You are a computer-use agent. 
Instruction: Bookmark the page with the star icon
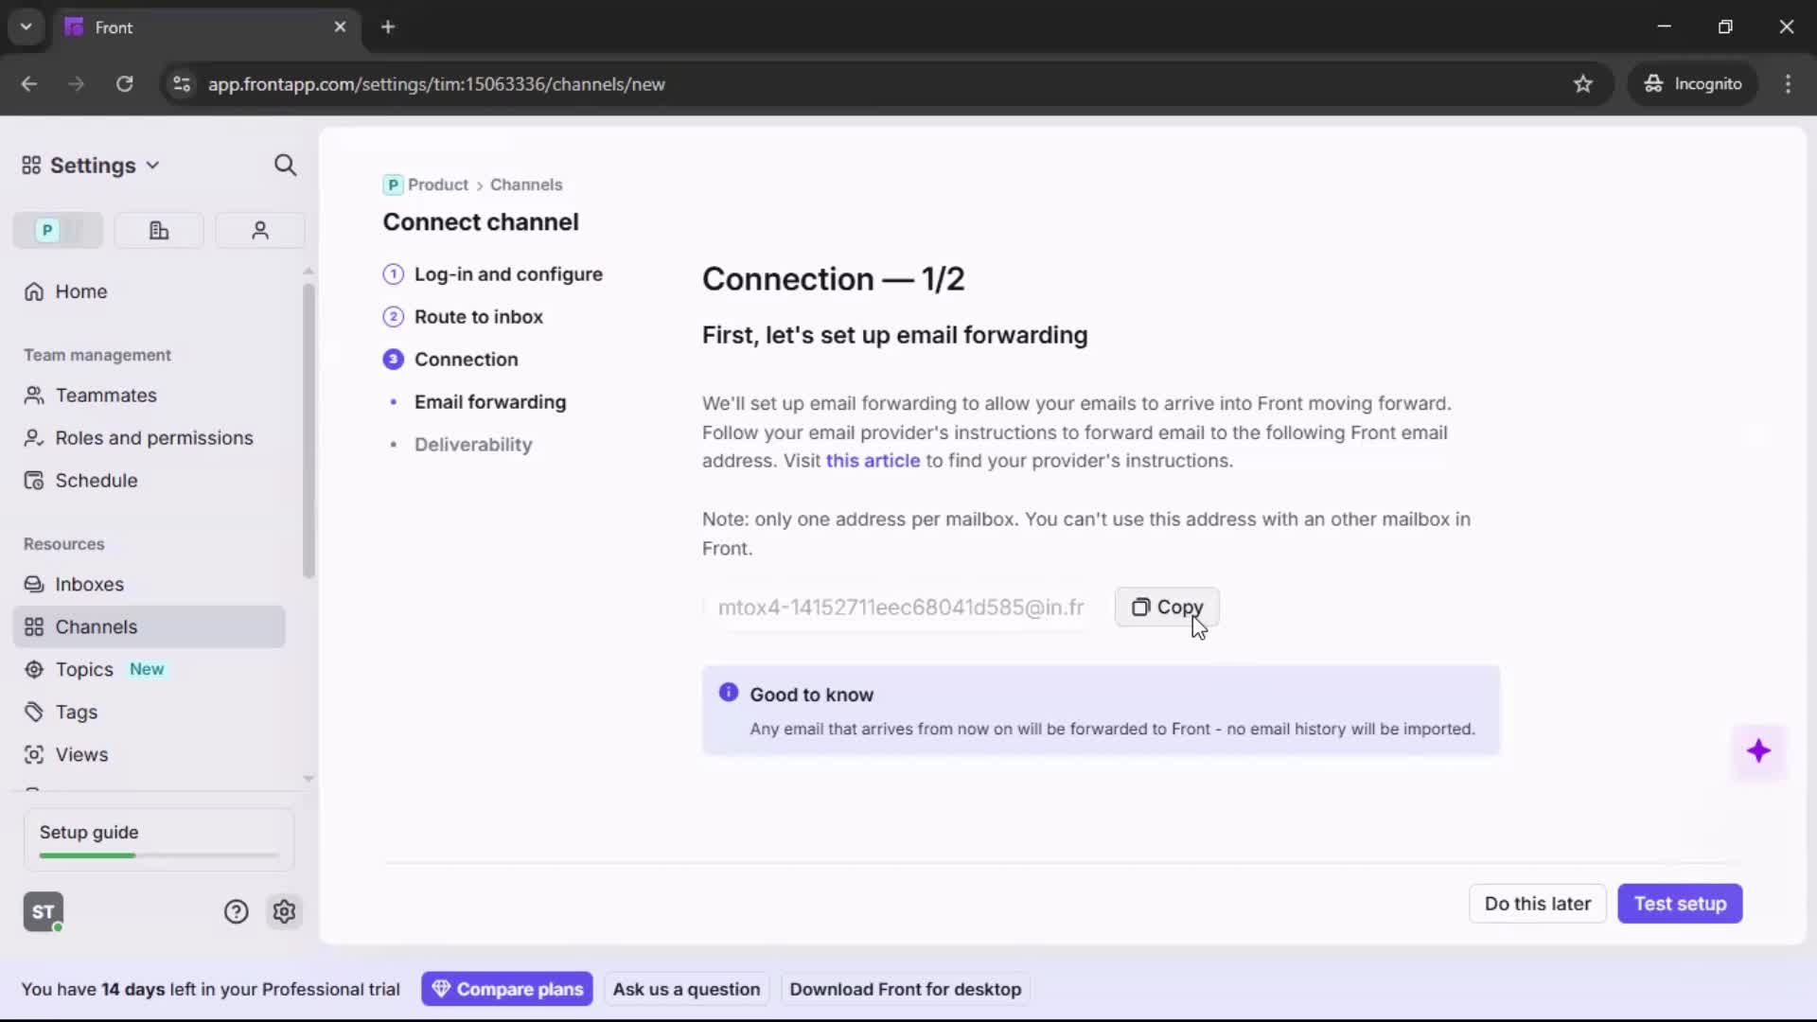pos(1583,83)
